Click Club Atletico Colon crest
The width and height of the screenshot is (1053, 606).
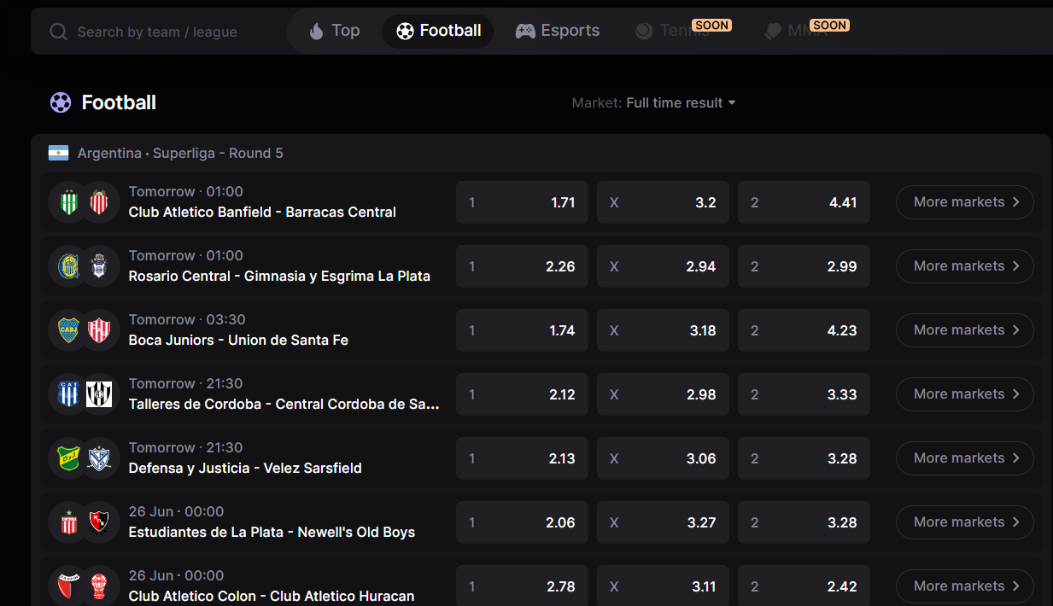(68, 586)
